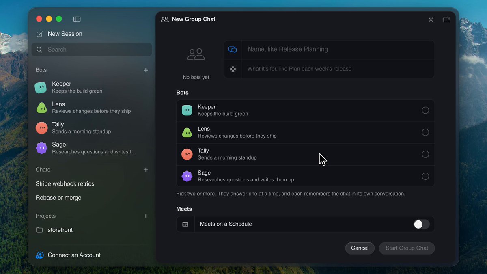Click 'Sends a morning standup' in sidebar
Viewport: 487px width, 274px height.
[x=81, y=132]
